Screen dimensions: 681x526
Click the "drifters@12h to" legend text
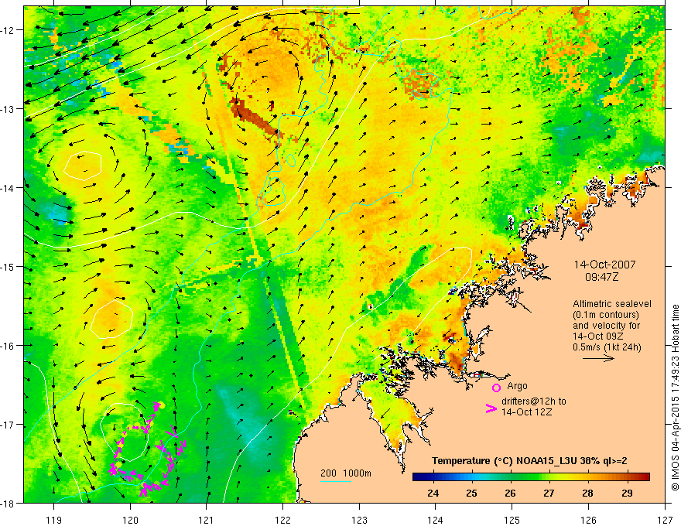click(x=534, y=401)
